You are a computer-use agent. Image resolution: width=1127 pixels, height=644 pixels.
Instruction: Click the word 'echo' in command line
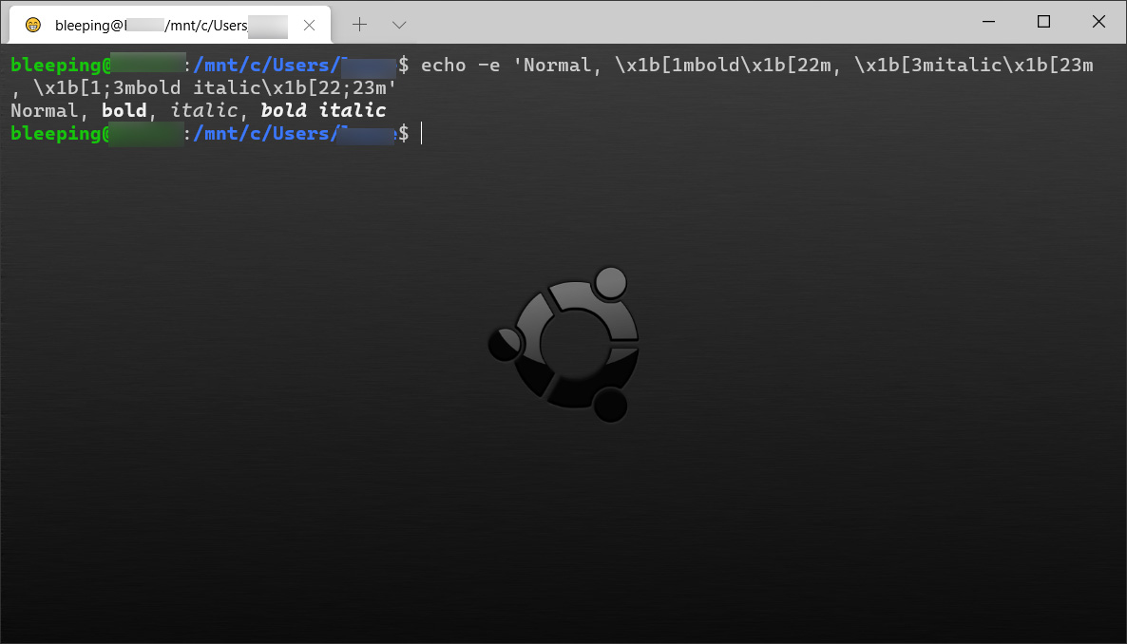[444, 66]
